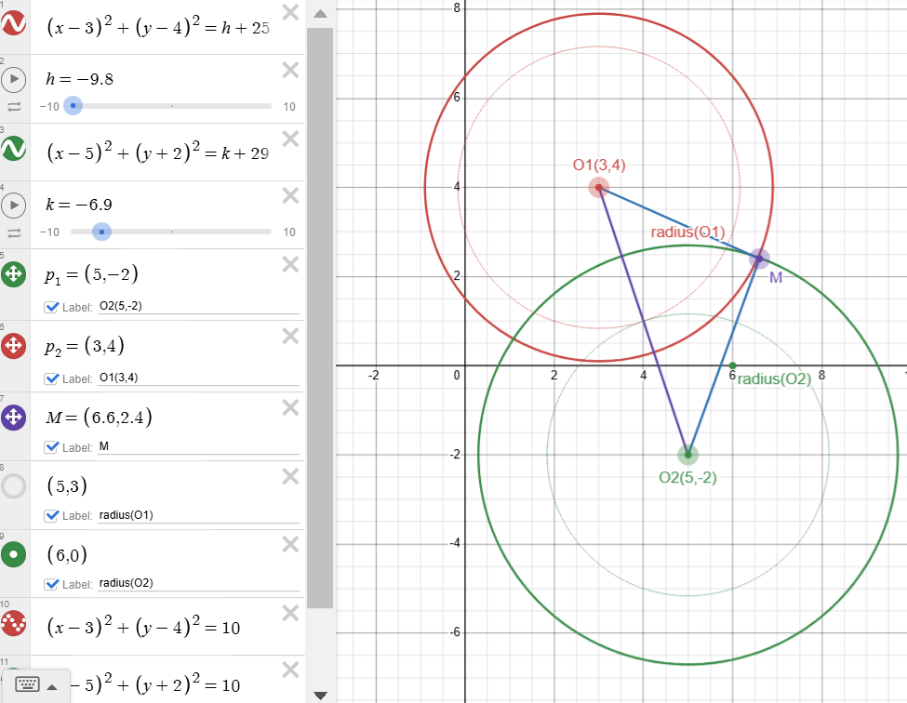
Task: Uncheck the Label checkbox for point M
Action: click(x=50, y=447)
